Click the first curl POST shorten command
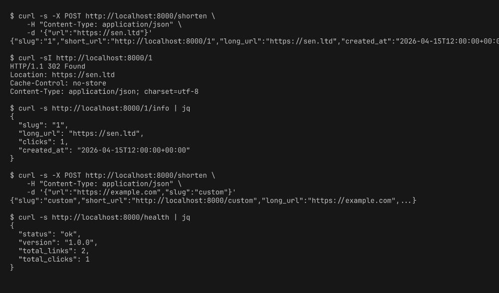499x293 pixels. point(112,16)
